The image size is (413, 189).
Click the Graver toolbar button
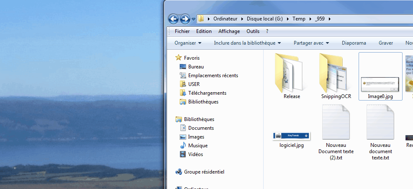tap(386, 43)
